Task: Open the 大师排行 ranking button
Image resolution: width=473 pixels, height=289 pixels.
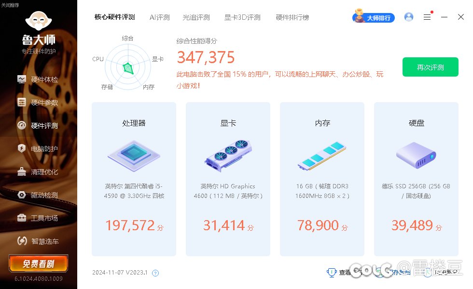Action: click(x=374, y=17)
